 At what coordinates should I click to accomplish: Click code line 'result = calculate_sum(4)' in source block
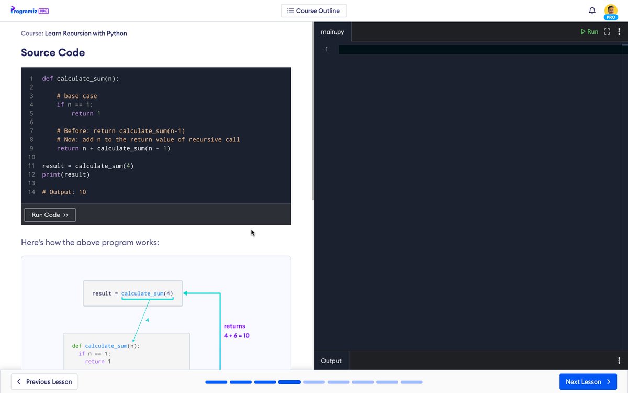tap(88, 166)
